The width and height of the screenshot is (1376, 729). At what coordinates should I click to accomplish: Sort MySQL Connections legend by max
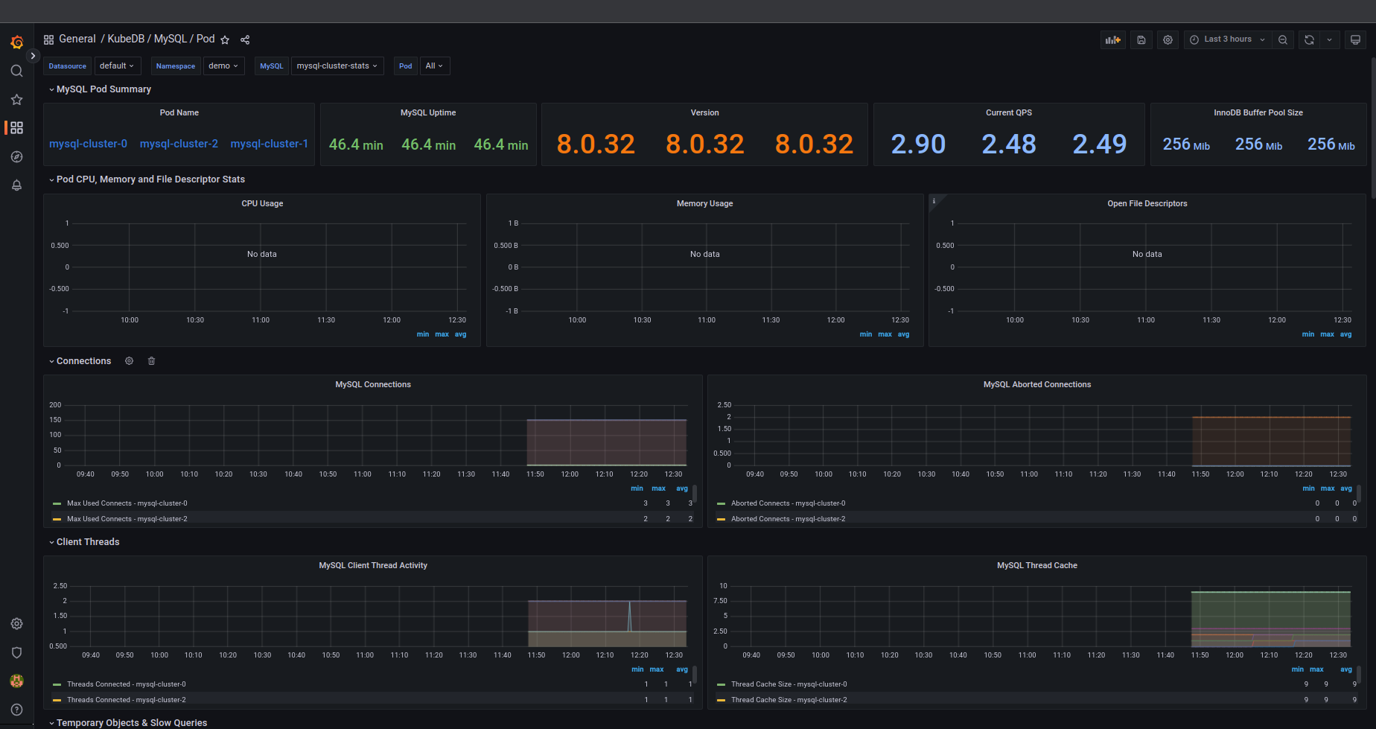tap(658, 488)
